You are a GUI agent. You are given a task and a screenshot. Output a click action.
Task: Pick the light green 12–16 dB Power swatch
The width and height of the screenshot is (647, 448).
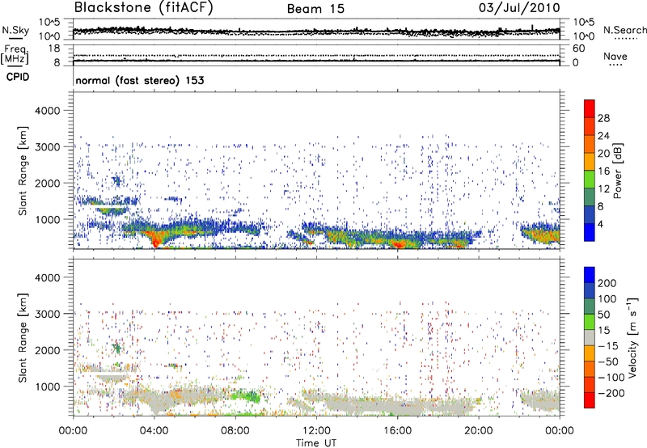point(590,180)
